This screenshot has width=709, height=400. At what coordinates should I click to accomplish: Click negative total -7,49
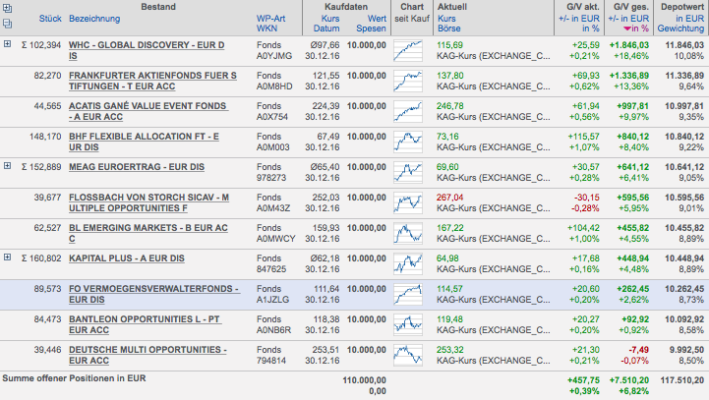tap(639, 350)
